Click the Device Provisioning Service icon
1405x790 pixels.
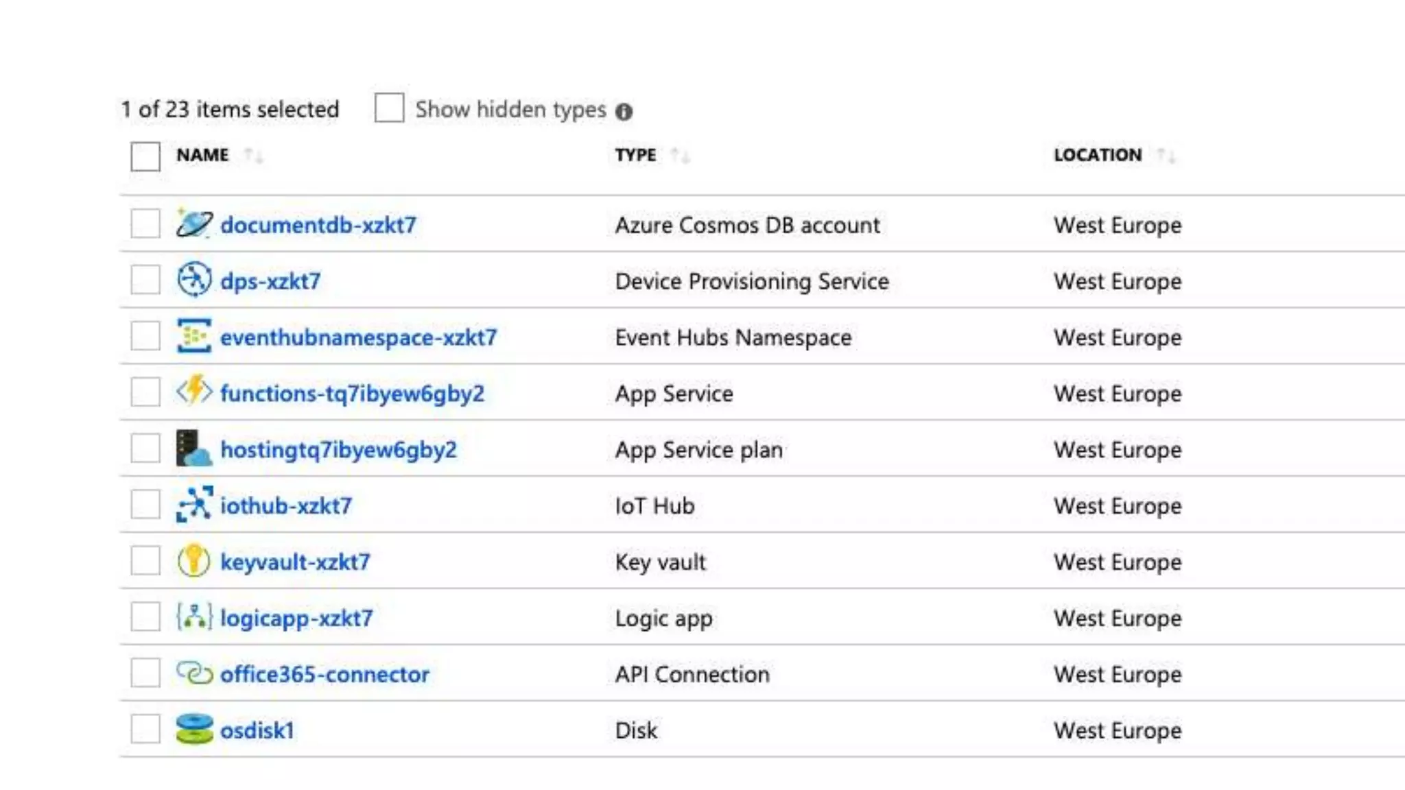tap(194, 280)
